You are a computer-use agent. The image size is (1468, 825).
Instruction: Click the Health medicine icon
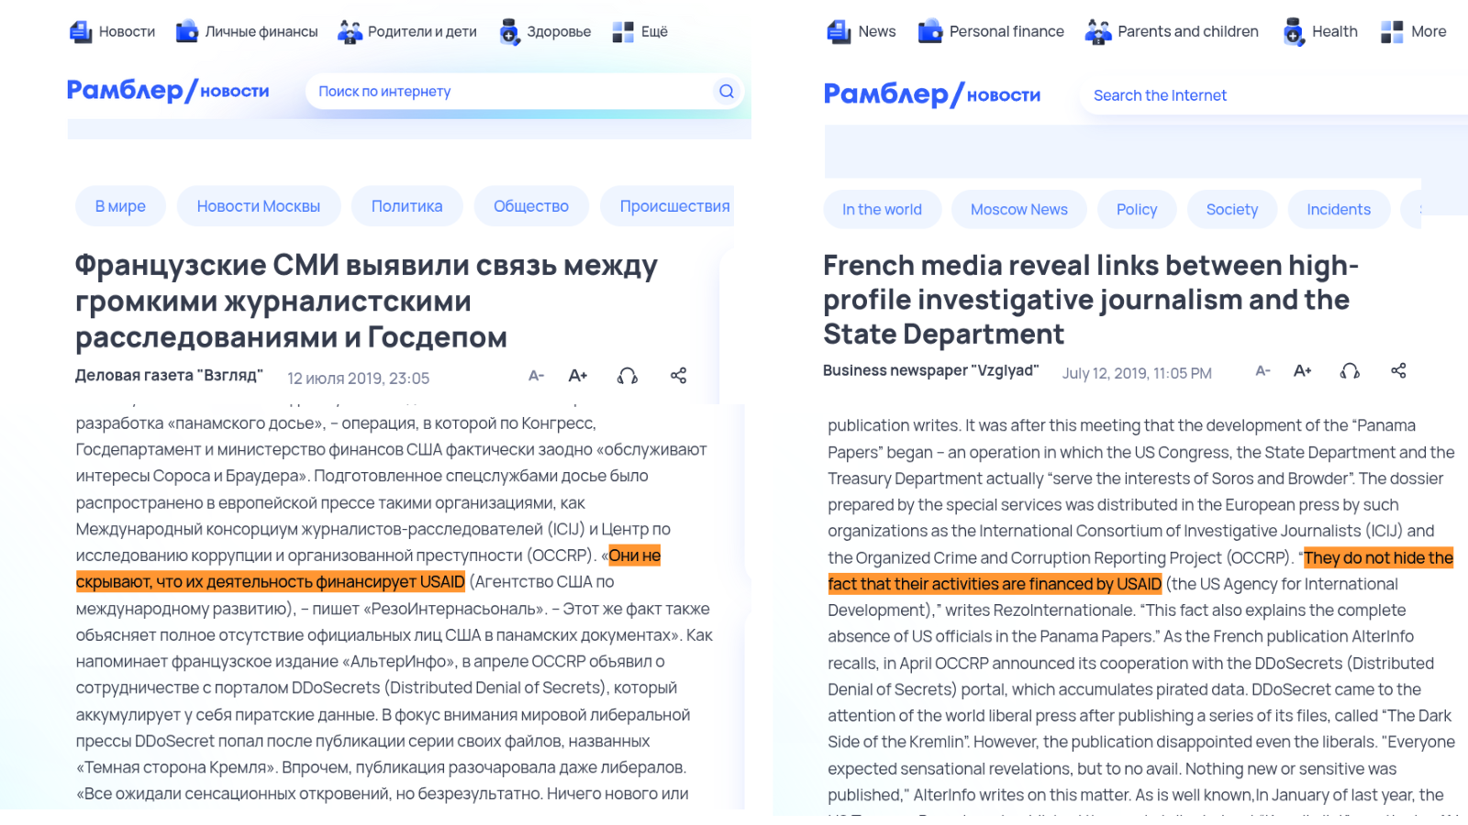pos(1294,32)
